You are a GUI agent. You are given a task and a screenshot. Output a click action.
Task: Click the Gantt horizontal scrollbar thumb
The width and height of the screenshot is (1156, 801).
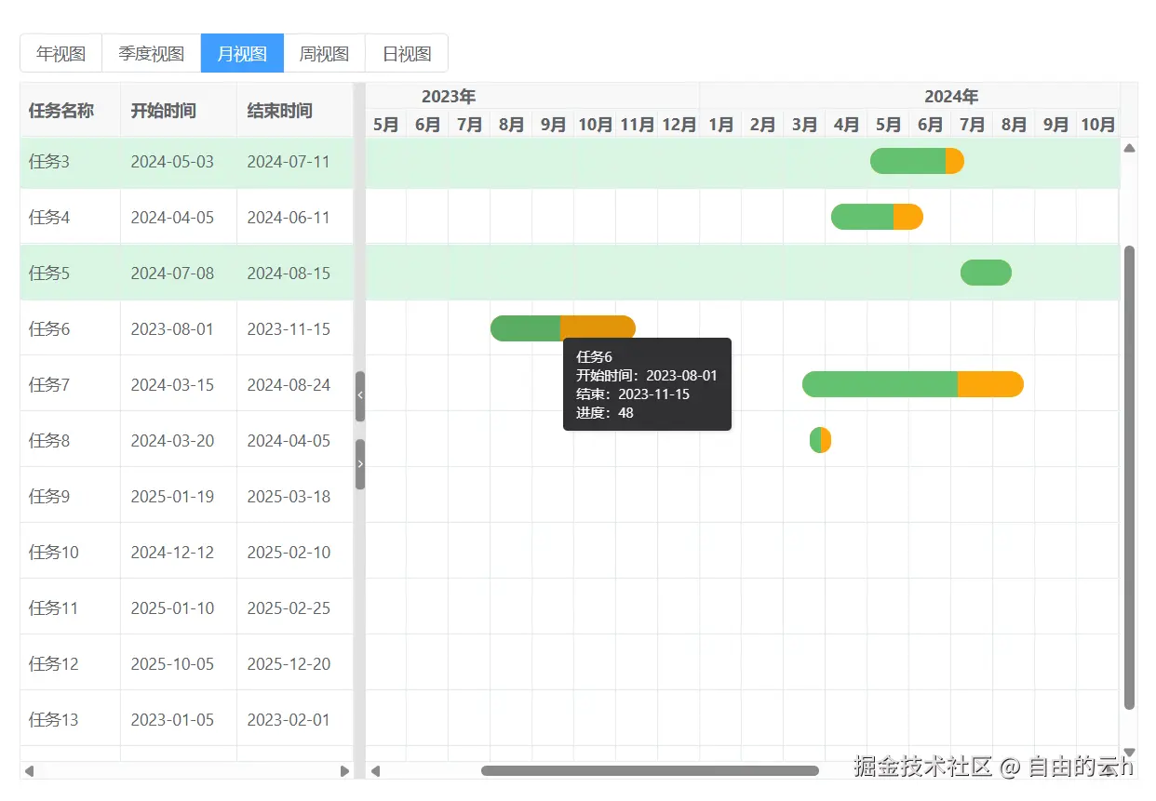[x=650, y=770]
